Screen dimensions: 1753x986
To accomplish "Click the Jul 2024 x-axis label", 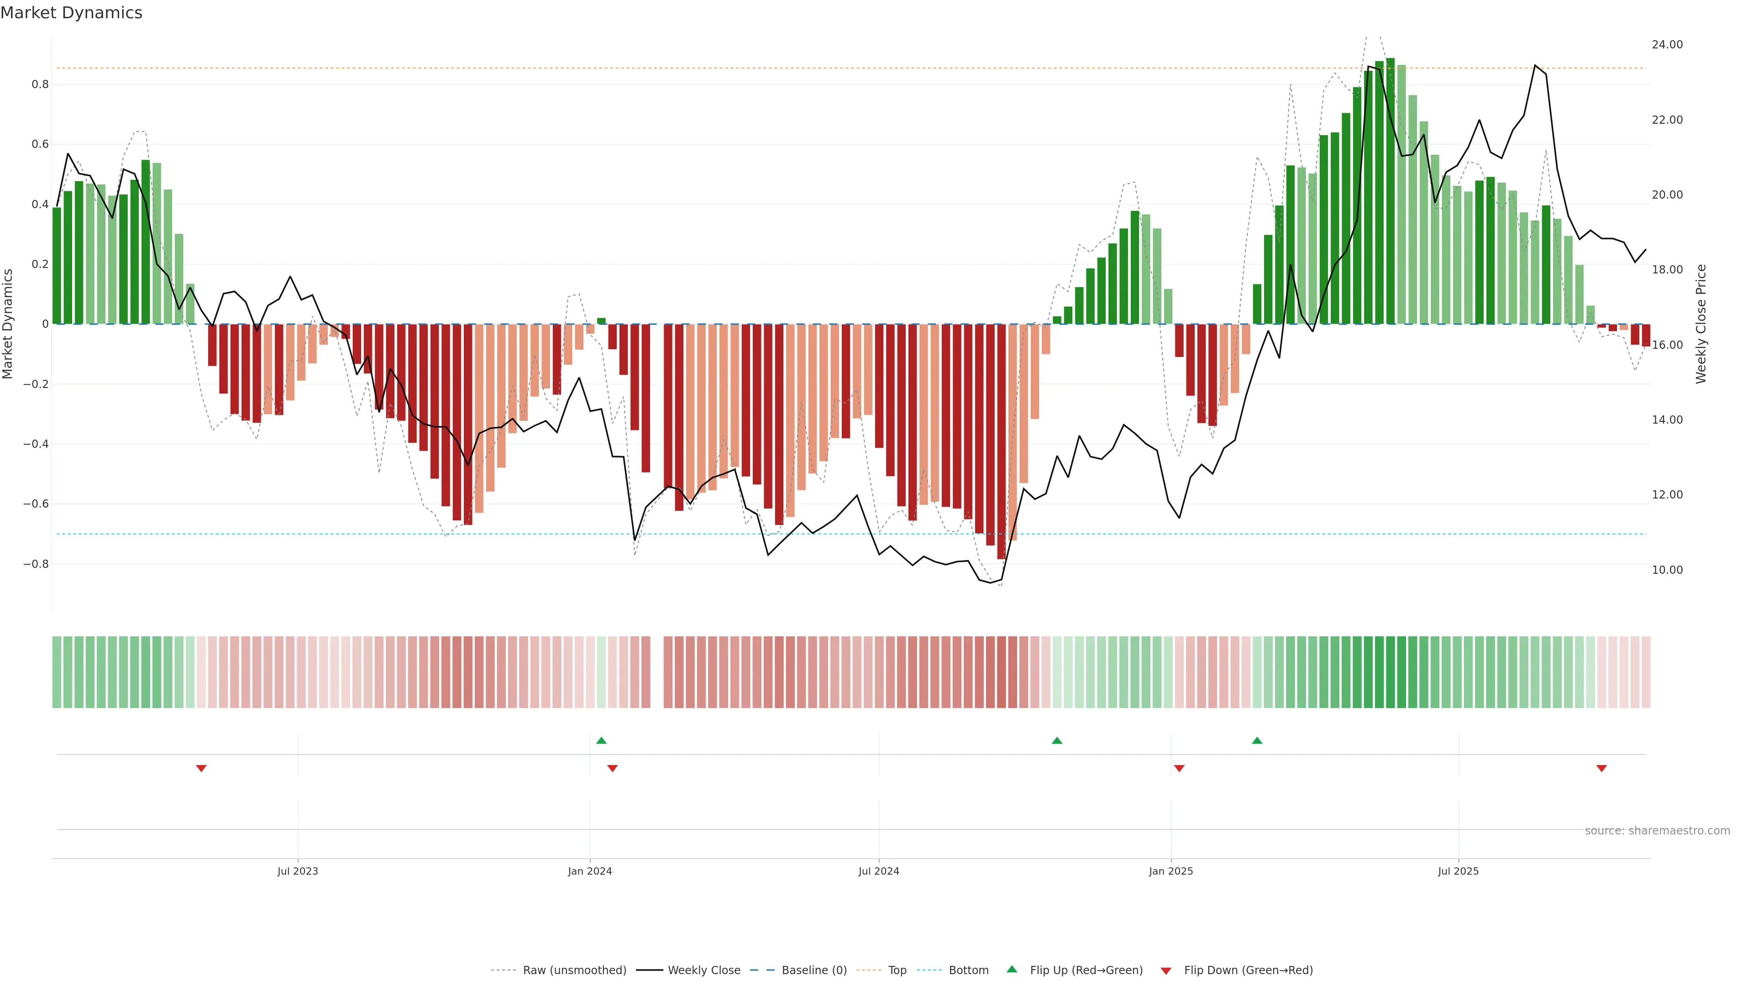I will [878, 871].
